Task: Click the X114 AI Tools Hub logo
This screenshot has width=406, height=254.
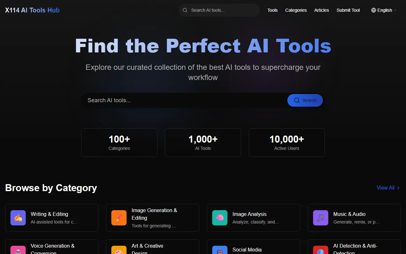Action: pos(32,10)
